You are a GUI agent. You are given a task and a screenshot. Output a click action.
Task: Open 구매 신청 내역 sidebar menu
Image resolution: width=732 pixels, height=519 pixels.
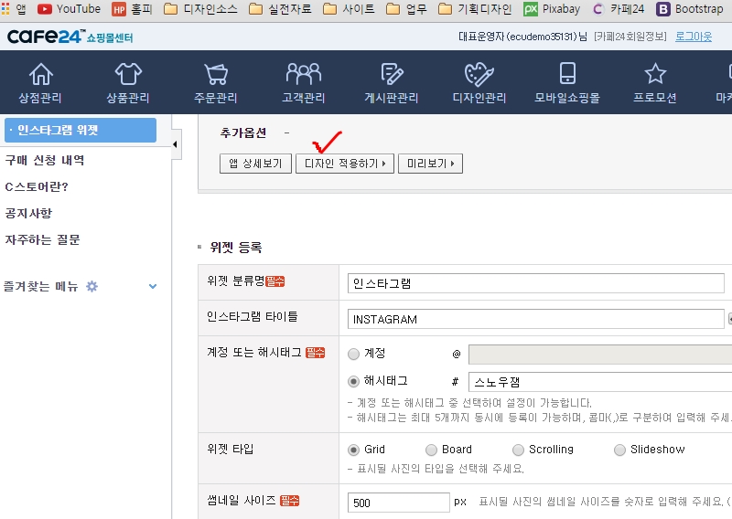(45, 160)
